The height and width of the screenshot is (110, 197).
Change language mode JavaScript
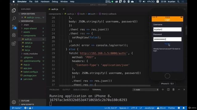point(149,108)
